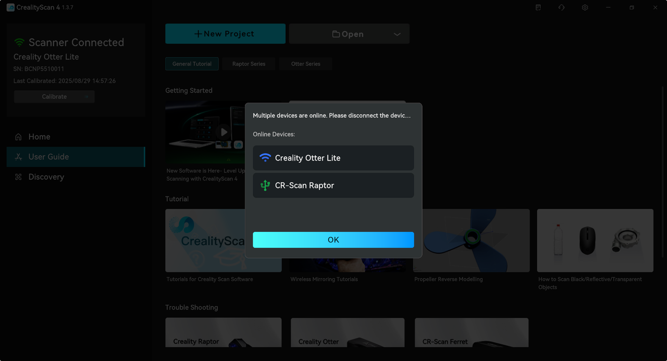Click the Home icon in sidebar
The height and width of the screenshot is (361, 667).
click(x=18, y=137)
